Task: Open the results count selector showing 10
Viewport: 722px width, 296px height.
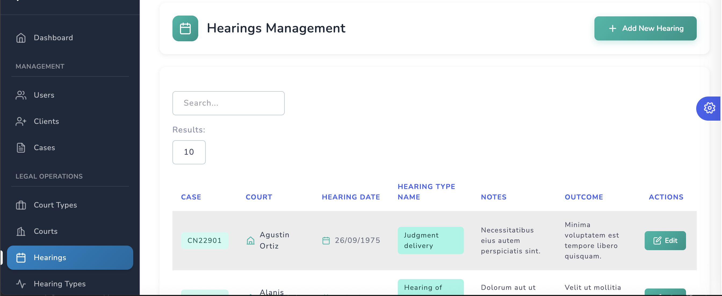Action: coord(189,152)
